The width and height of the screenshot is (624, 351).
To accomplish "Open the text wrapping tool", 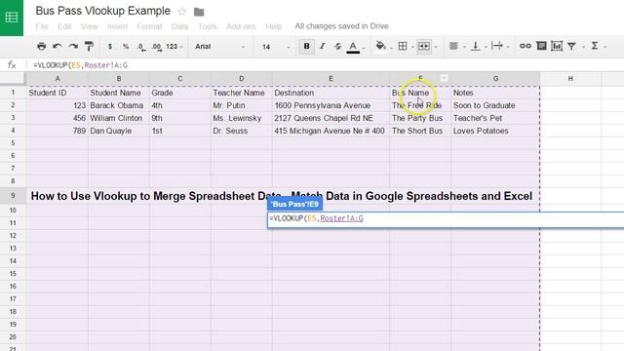I will pyautogui.click(x=497, y=46).
